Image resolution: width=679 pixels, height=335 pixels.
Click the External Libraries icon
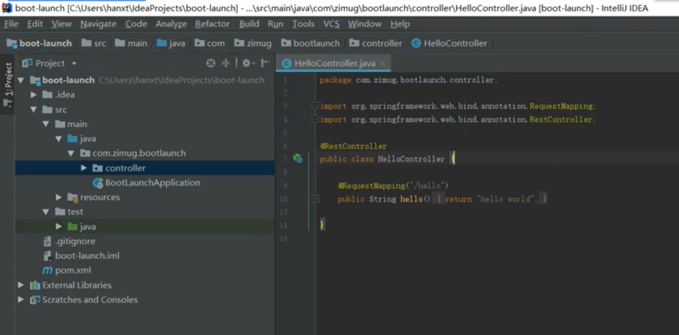click(35, 285)
